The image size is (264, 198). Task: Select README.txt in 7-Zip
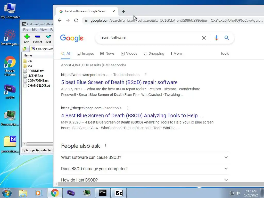36,71
